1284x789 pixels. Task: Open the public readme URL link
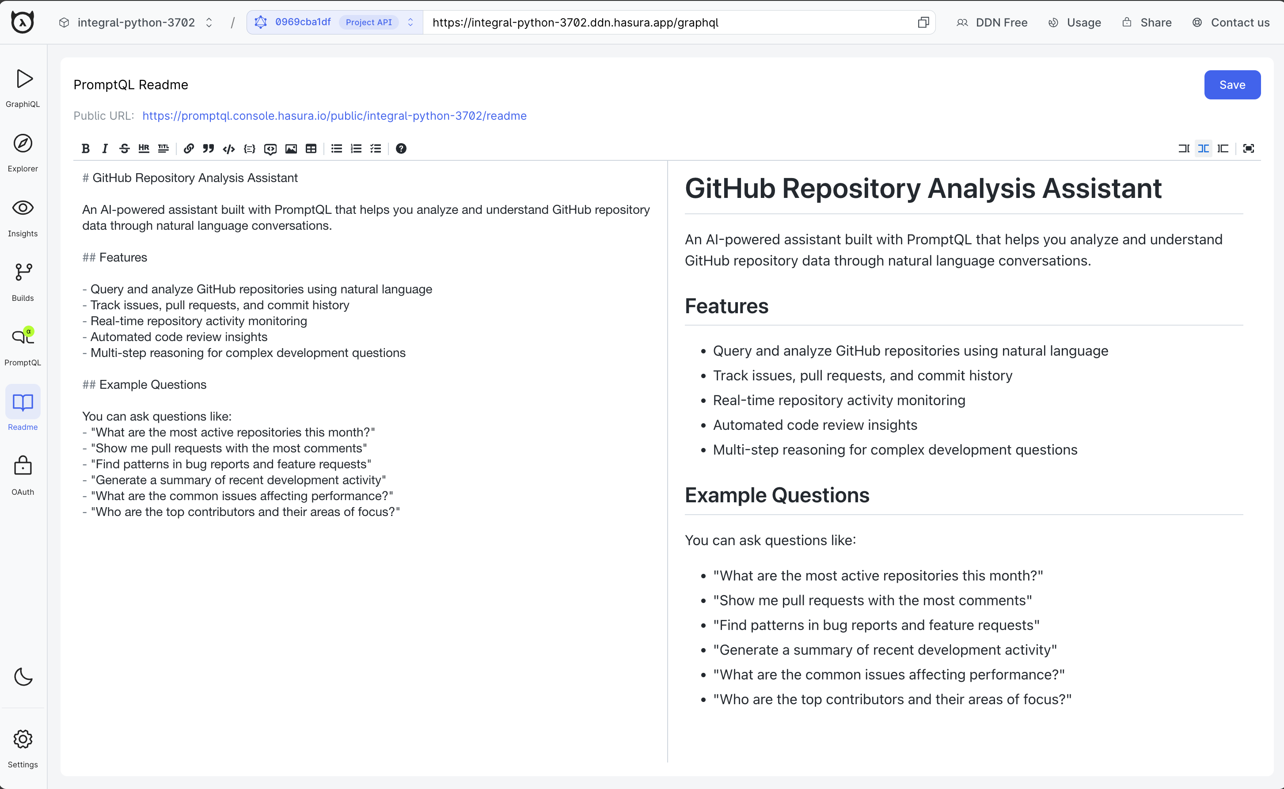333,116
